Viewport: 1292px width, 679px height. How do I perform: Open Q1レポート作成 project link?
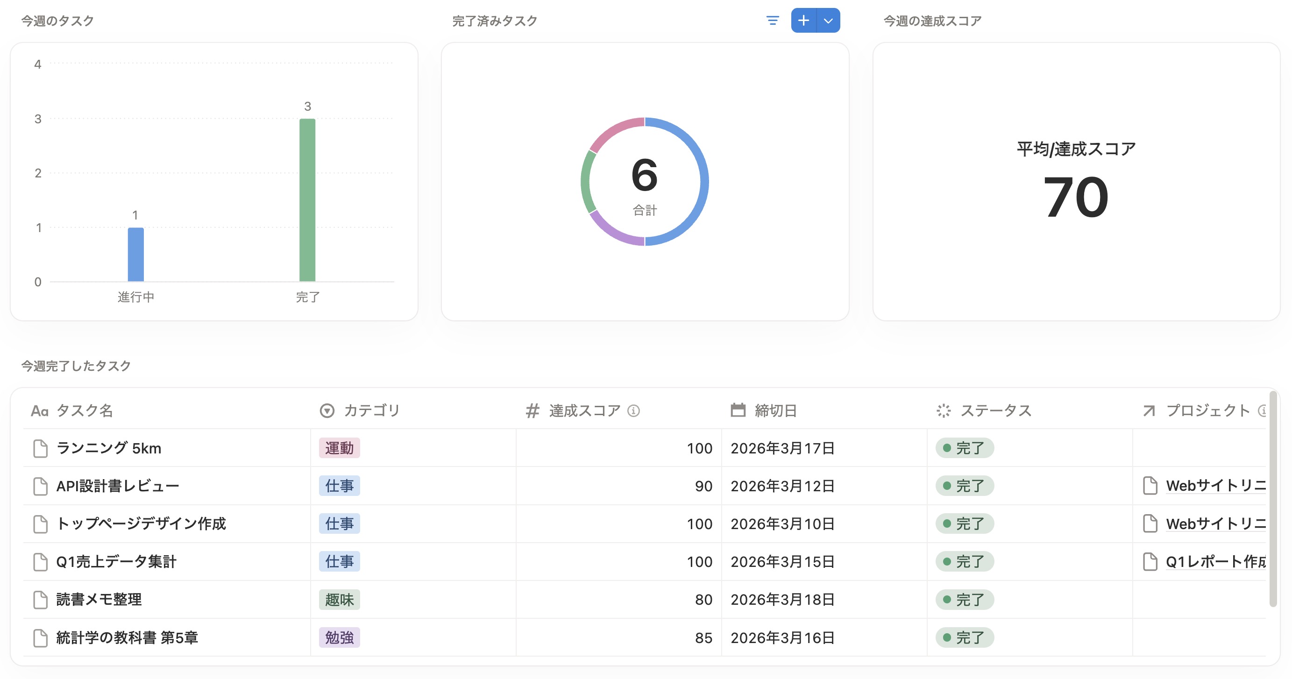point(1215,562)
